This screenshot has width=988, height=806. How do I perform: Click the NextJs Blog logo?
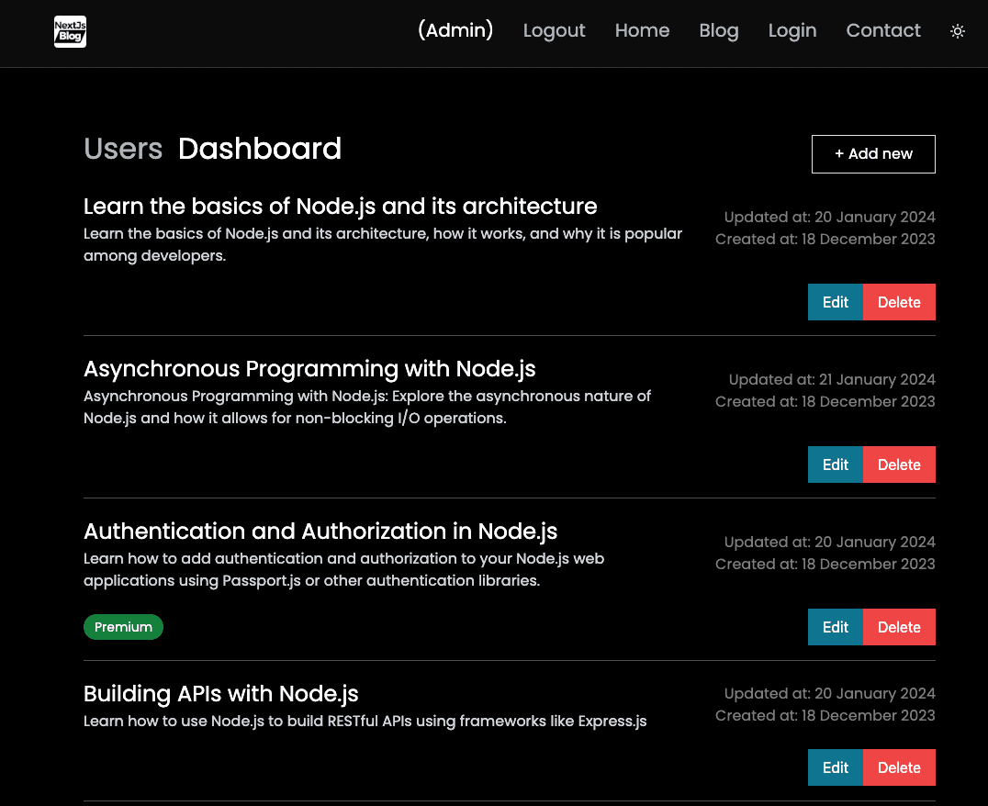[x=70, y=31]
